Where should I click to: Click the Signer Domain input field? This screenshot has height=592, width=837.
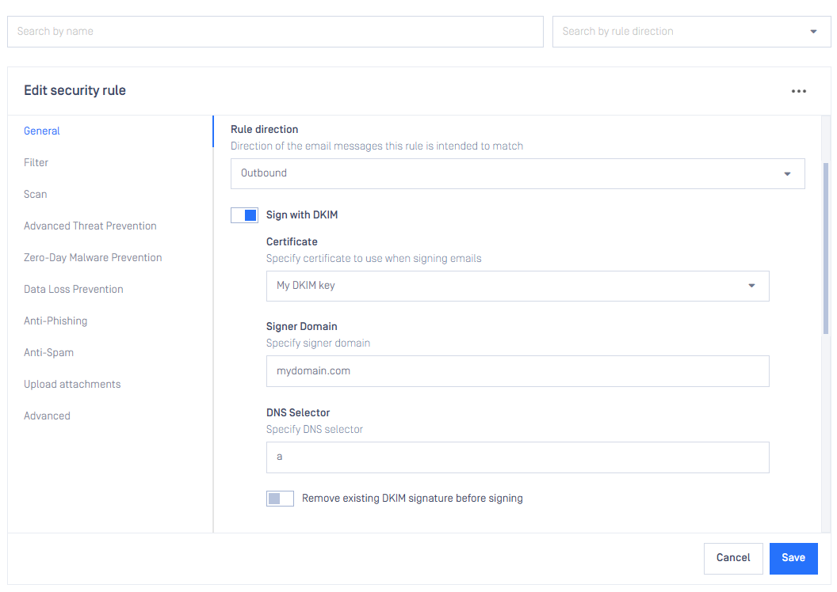tap(518, 371)
